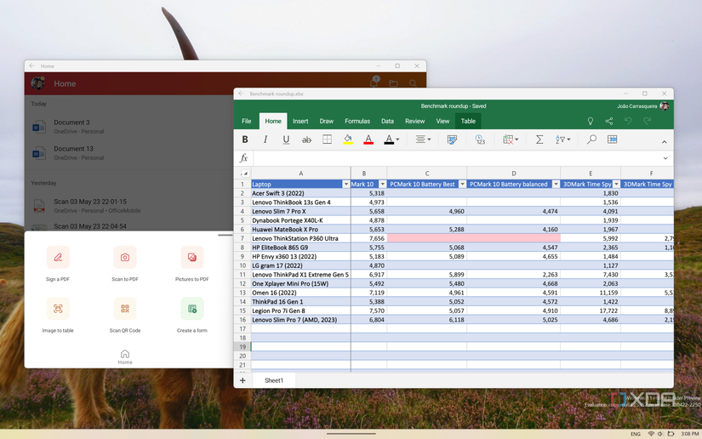Viewport: 702px width, 439px height.
Task: Choose Image to table action
Action: click(58, 316)
